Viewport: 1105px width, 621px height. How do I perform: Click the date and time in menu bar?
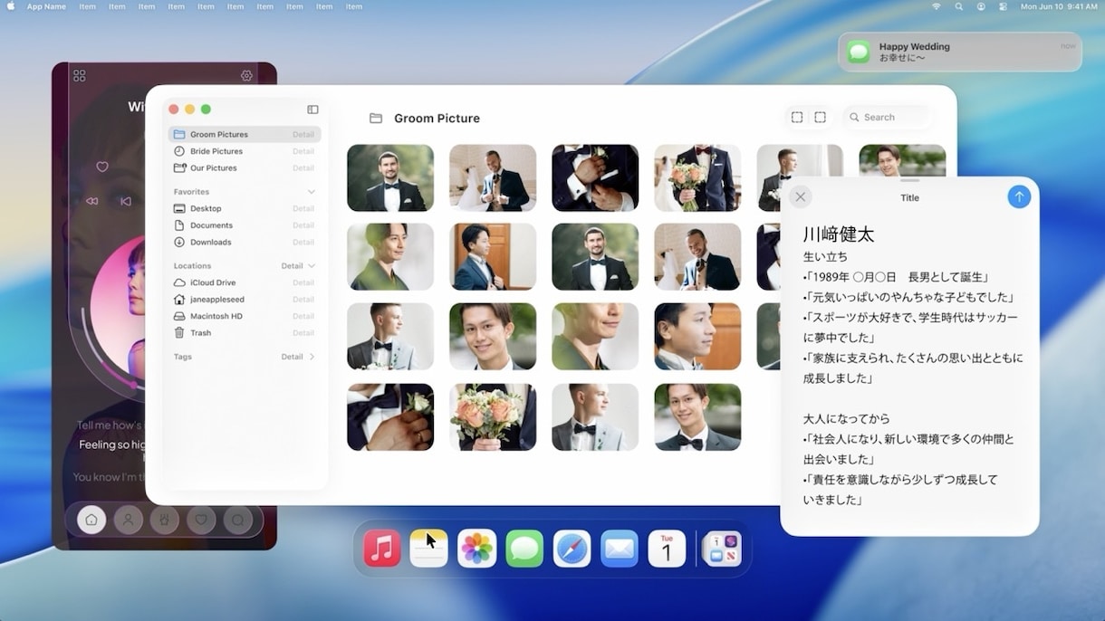[1059, 6]
